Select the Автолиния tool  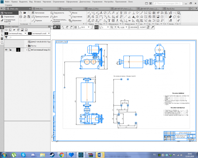point(38,13)
